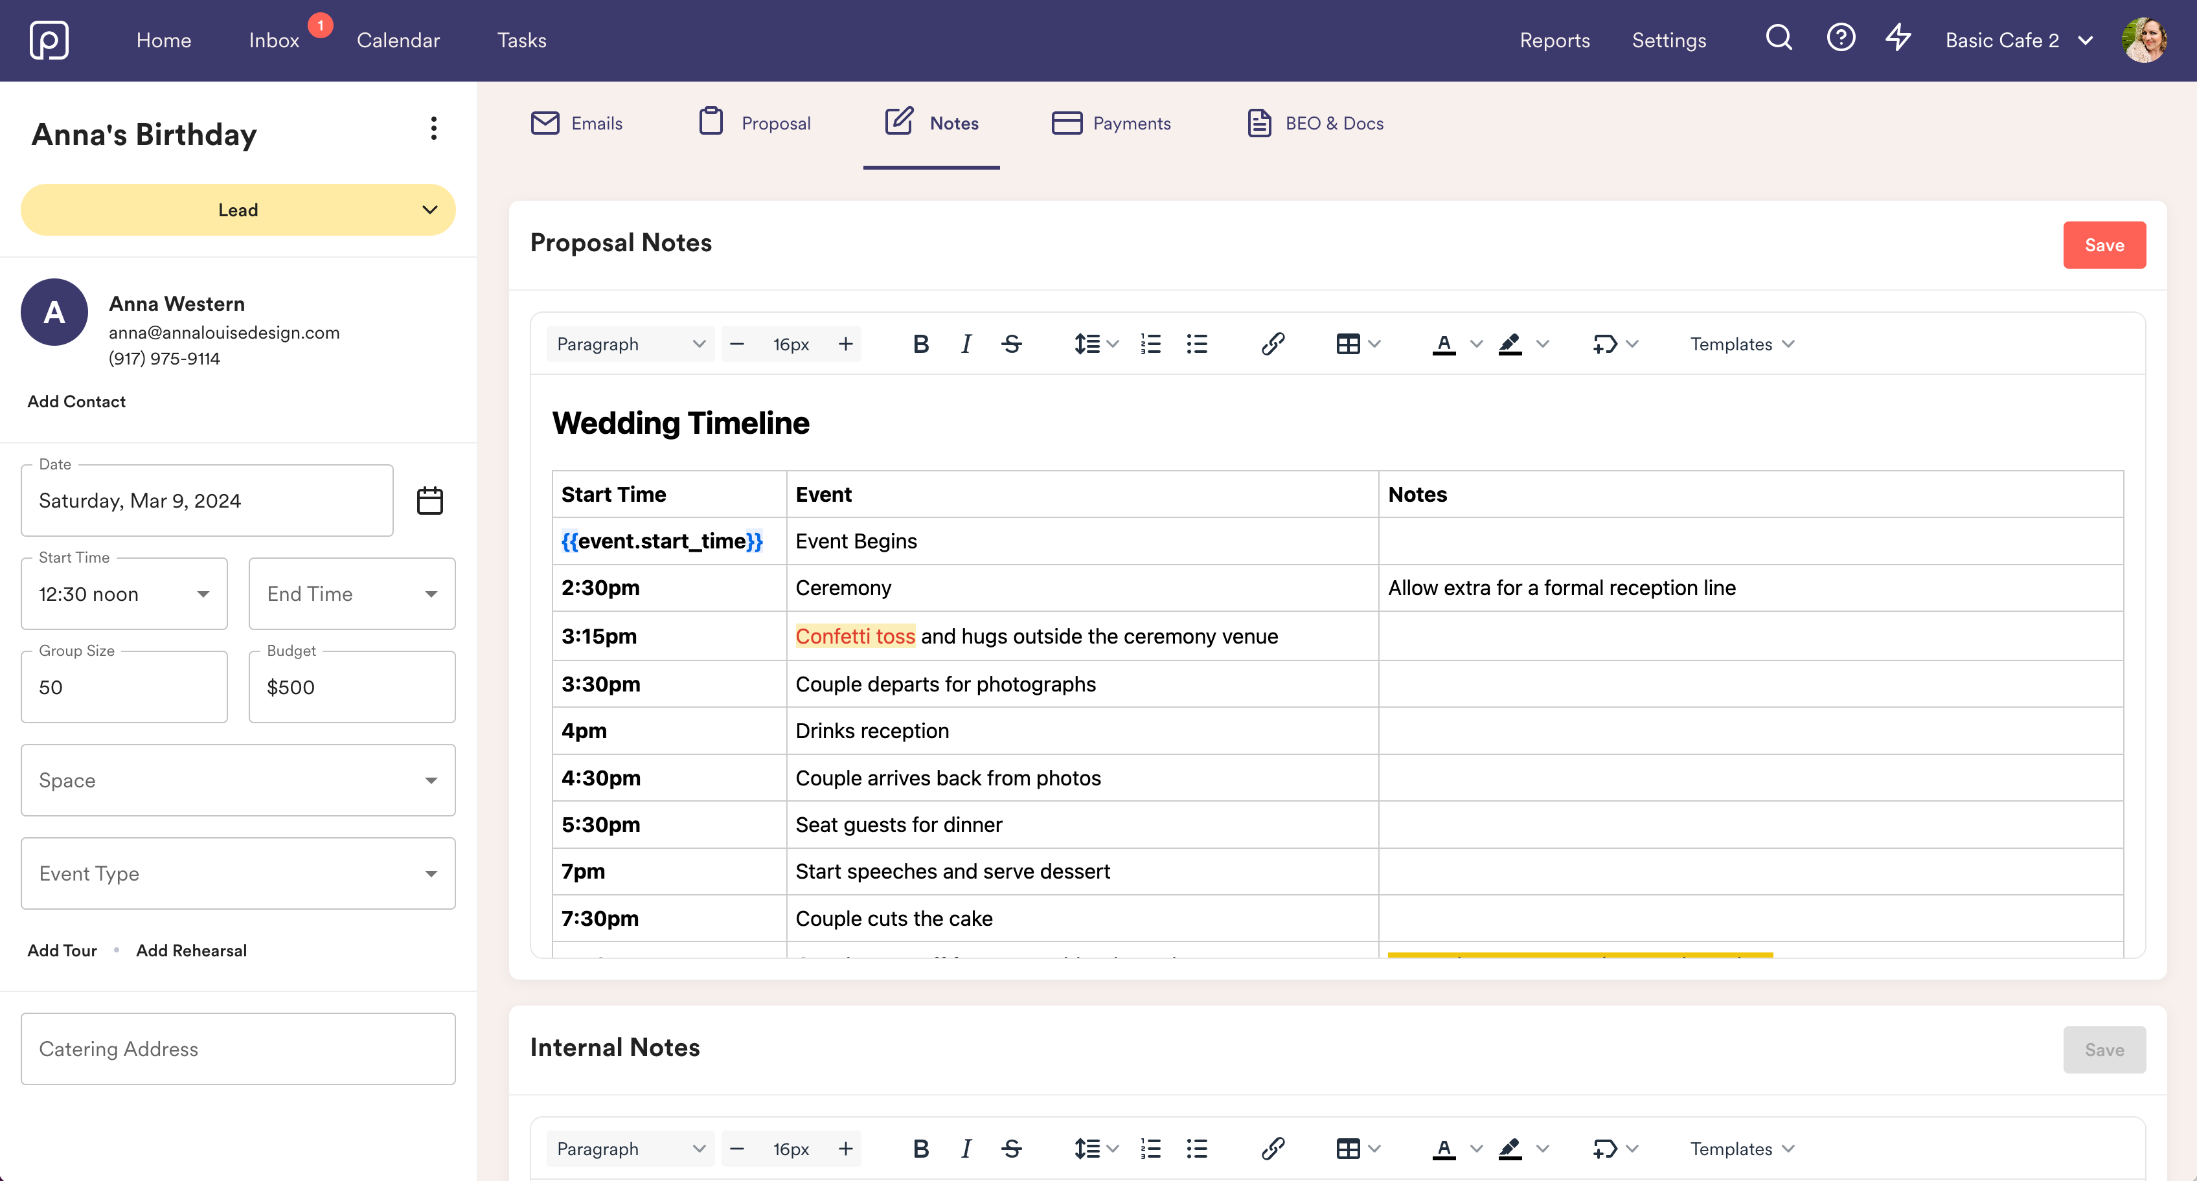Insert numbered list in Proposal Notes
The image size is (2197, 1181).
point(1150,344)
